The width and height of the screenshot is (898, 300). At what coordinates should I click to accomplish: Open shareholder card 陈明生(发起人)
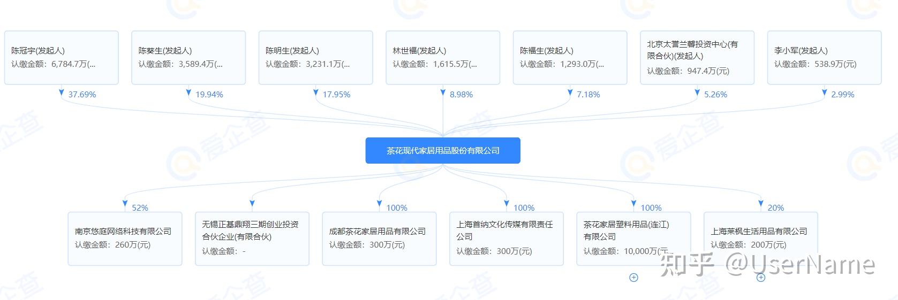316,58
